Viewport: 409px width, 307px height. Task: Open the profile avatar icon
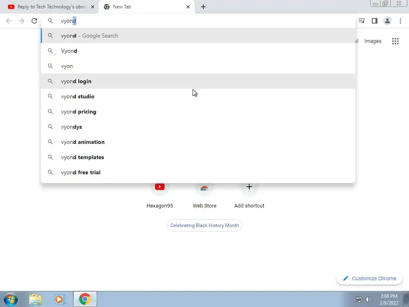[x=387, y=21]
